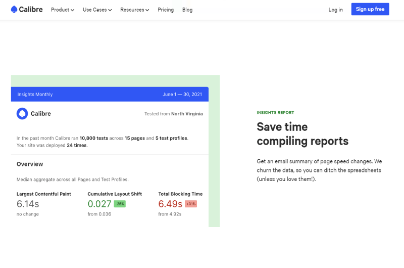This screenshot has height=268, width=404.
Task: Click the Largest Contentful Paint label
Action: point(44,194)
